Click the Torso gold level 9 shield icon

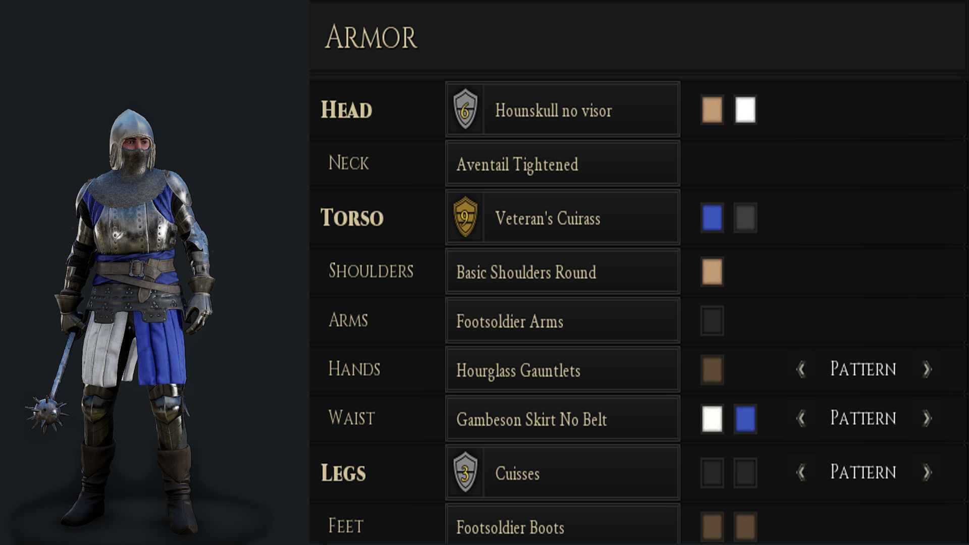tap(465, 217)
